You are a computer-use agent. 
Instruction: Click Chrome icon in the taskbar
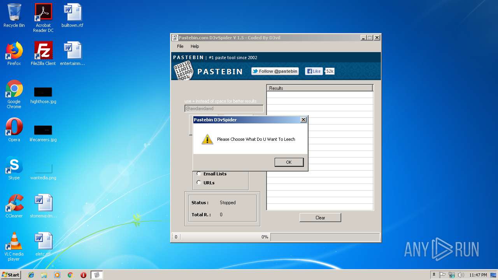[x=70, y=275]
